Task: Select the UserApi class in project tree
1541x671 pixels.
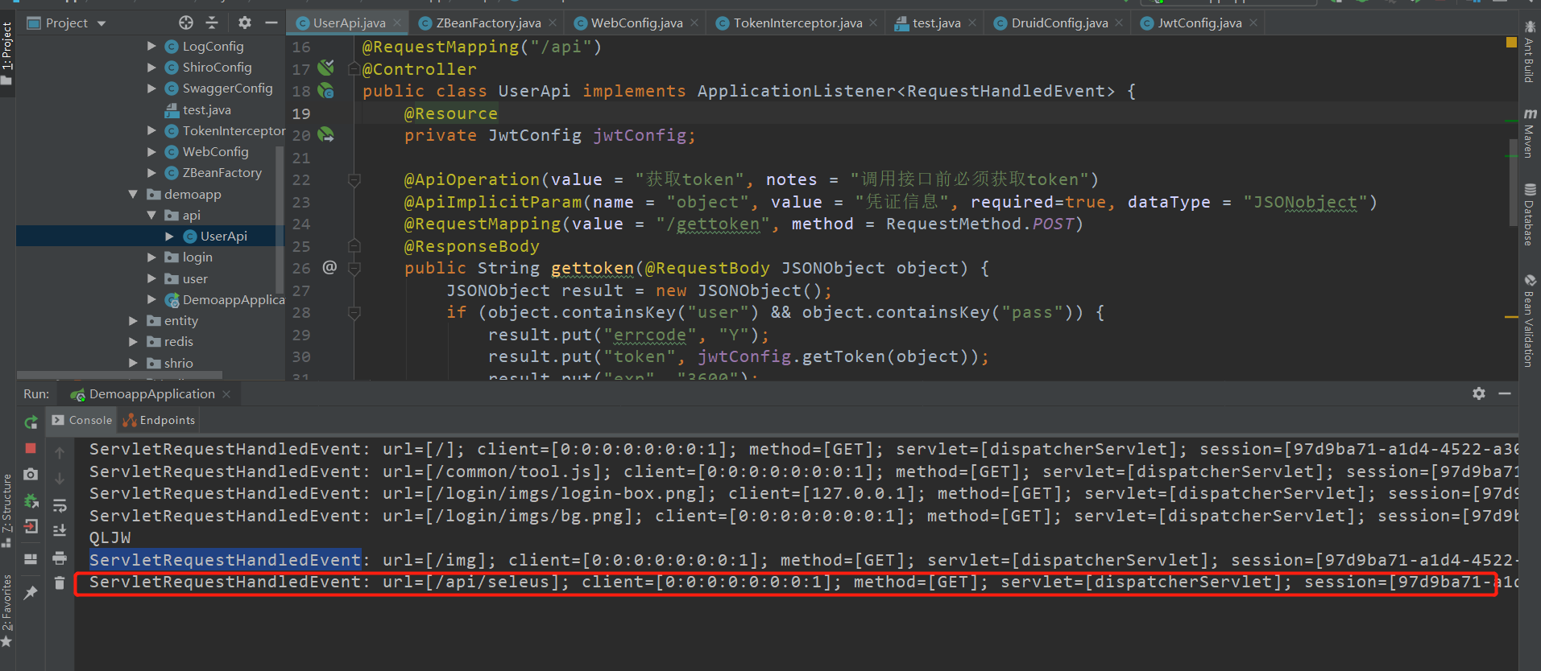Action: (214, 237)
